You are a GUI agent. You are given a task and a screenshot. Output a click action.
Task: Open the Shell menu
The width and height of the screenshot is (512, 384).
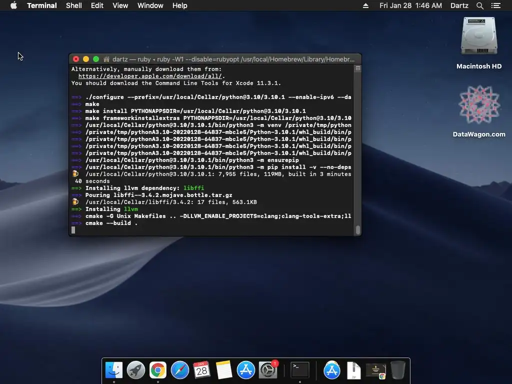[x=74, y=5]
